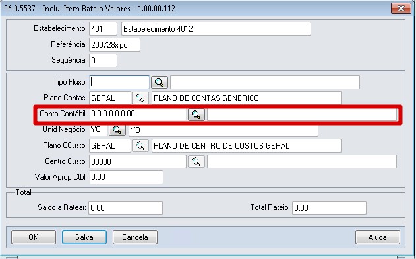This screenshot has width=416, height=259.
Task: Open the Plano CCusto lookup magnifier
Action: point(140,146)
